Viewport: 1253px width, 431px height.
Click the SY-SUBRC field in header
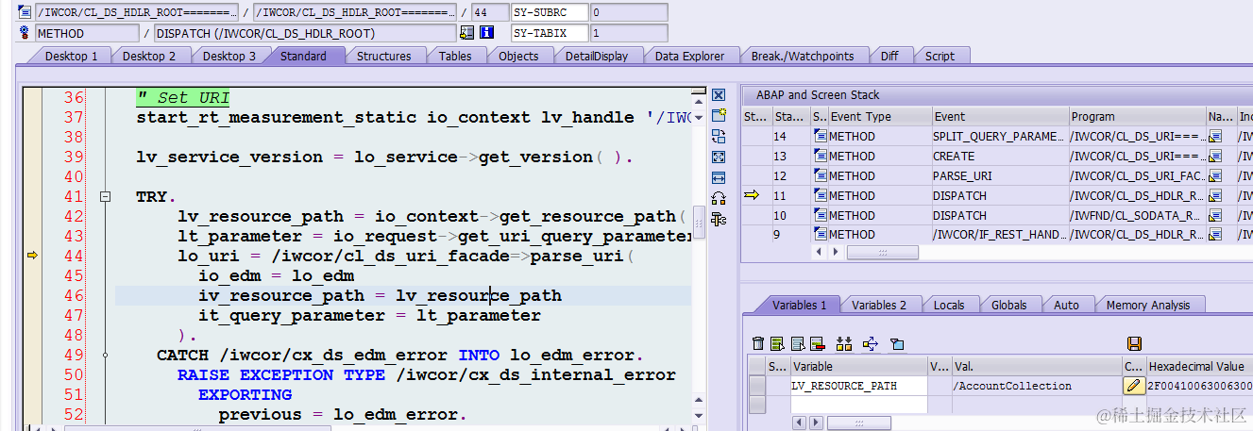pos(549,12)
